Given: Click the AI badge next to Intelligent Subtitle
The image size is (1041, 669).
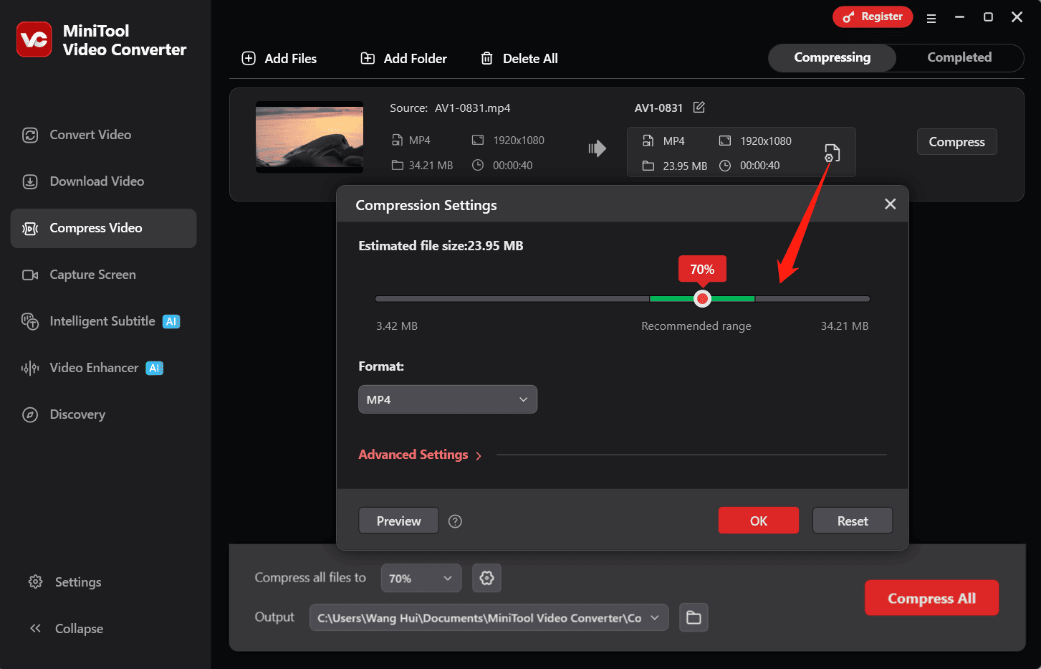Looking at the screenshot, I should click(171, 321).
